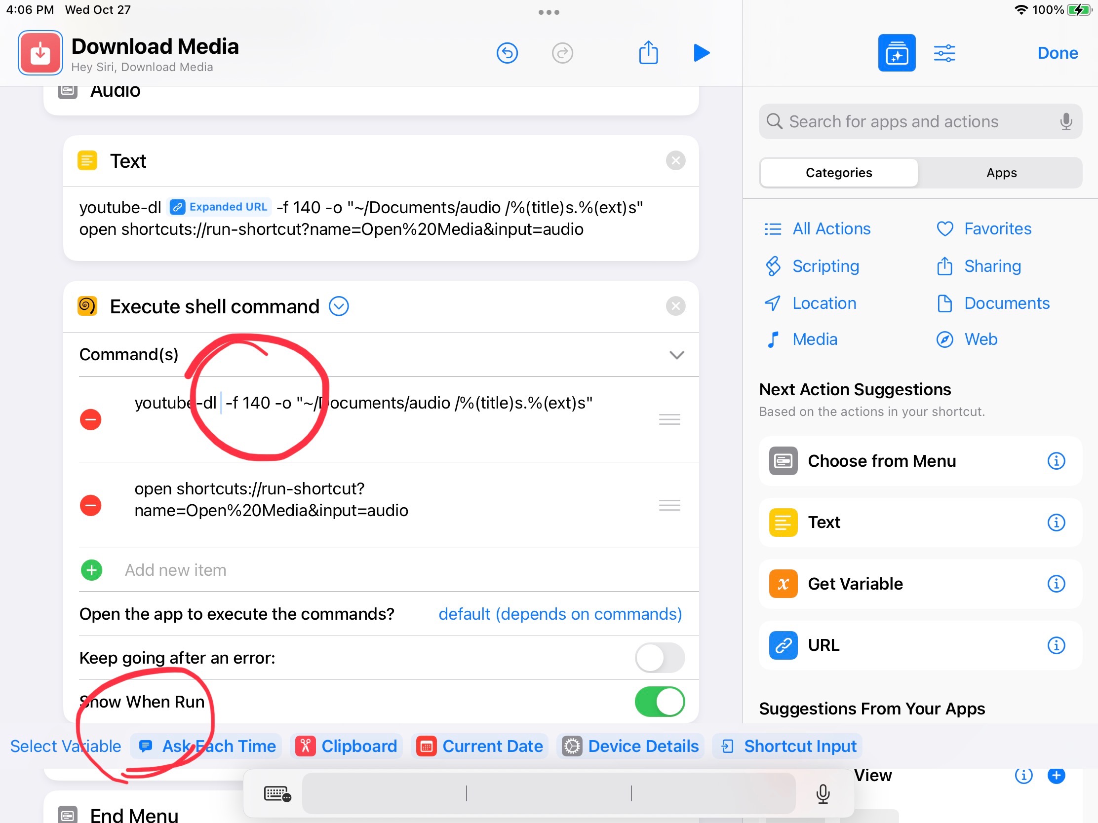The width and height of the screenshot is (1098, 823).
Task: Open the All Actions list
Action: pyautogui.click(x=831, y=229)
